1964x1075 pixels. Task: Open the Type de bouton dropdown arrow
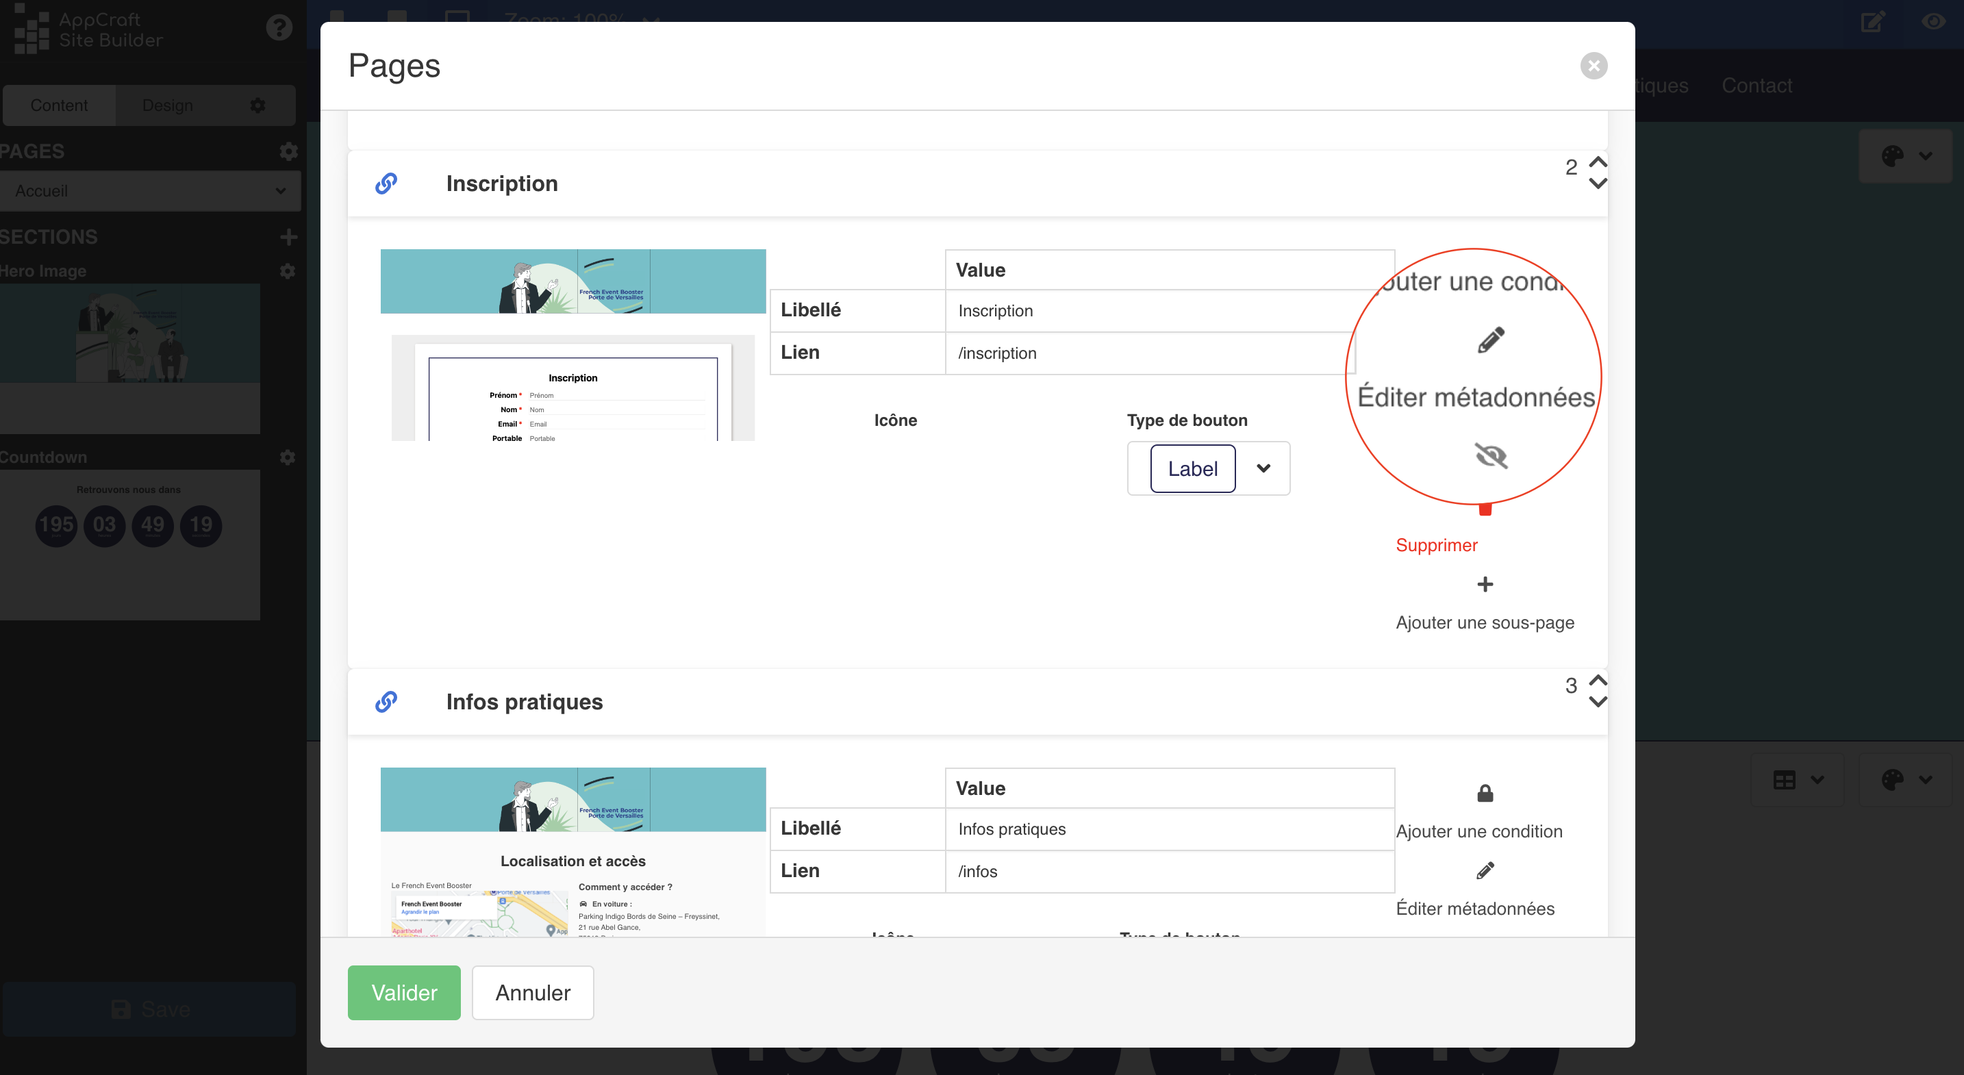coord(1263,468)
